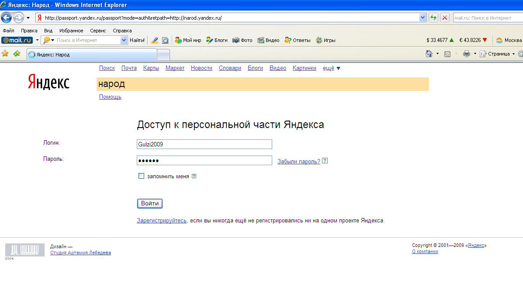Viewport: 523px width, 298px height.
Task: Click the Блоги link in Yandex navigation
Action: pyautogui.click(x=255, y=68)
